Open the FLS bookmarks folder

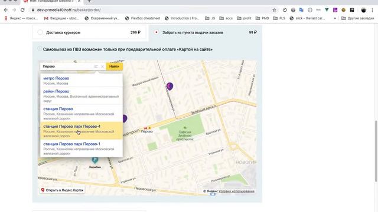(x=279, y=18)
